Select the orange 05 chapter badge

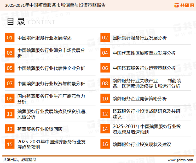[x=10, y=68]
